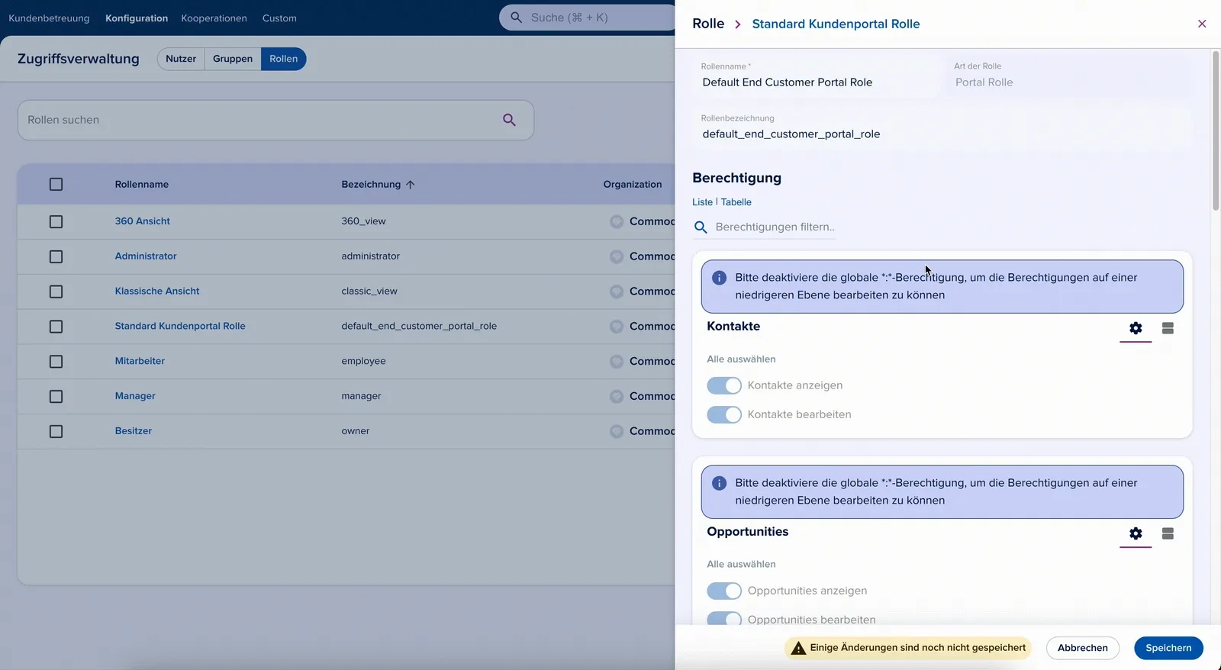The image size is (1221, 670).
Task: Check the Administrator row checkbox
Action: (x=56, y=256)
